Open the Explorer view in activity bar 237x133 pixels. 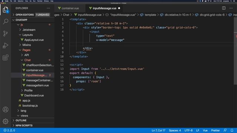pos(6,10)
